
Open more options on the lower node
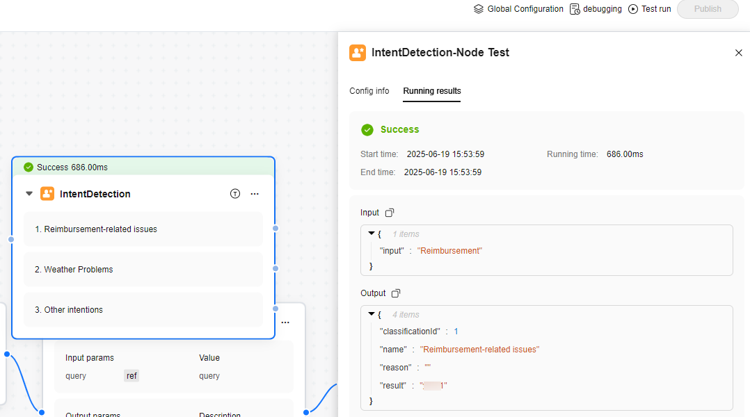[x=285, y=322]
